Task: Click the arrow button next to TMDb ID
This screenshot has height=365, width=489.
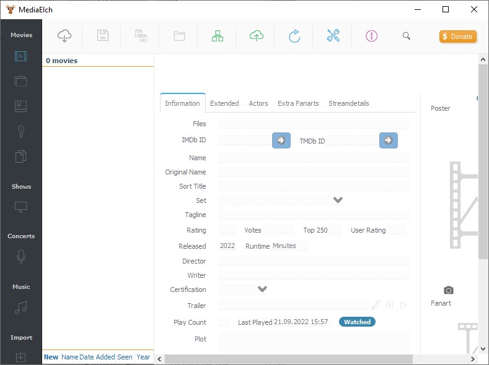Action: click(x=388, y=140)
